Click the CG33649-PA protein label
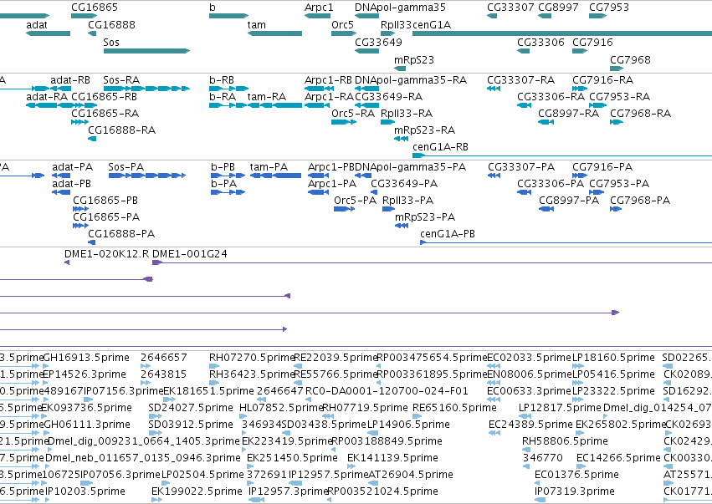This screenshot has width=712, height=504. (x=404, y=184)
